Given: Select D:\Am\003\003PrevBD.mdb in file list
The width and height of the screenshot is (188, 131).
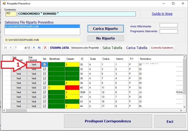Looking at the screenshot, I should pyautogui.click(x=42, y=26).
